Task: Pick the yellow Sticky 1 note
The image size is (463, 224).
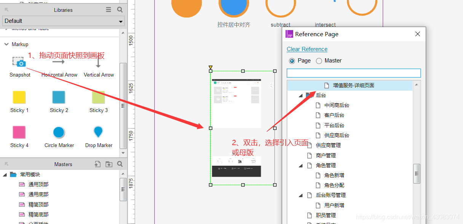Action: [x=19, y=98]
